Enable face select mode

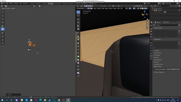92,8
